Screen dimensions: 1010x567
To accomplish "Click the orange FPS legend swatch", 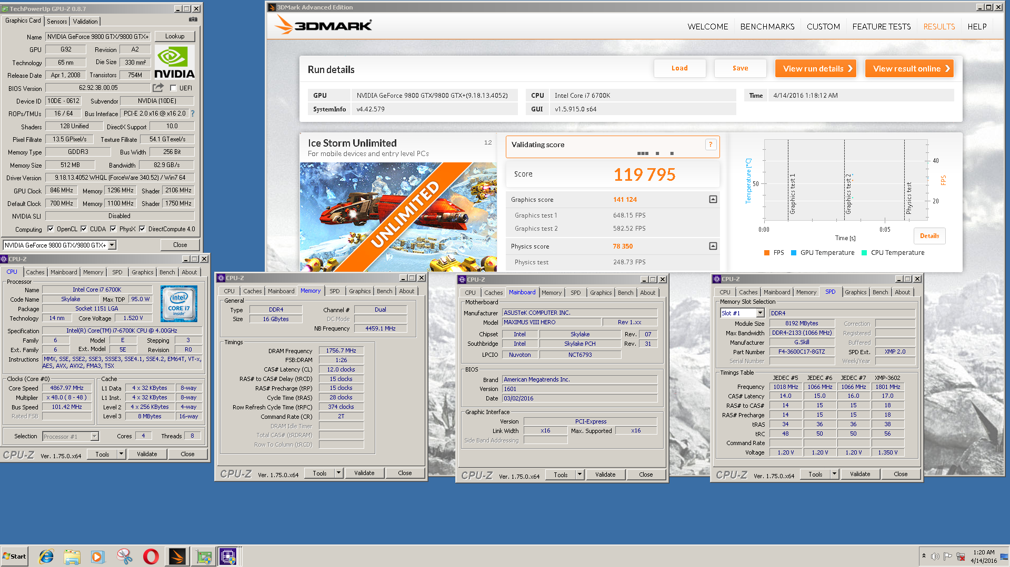I will pos(767,253).
